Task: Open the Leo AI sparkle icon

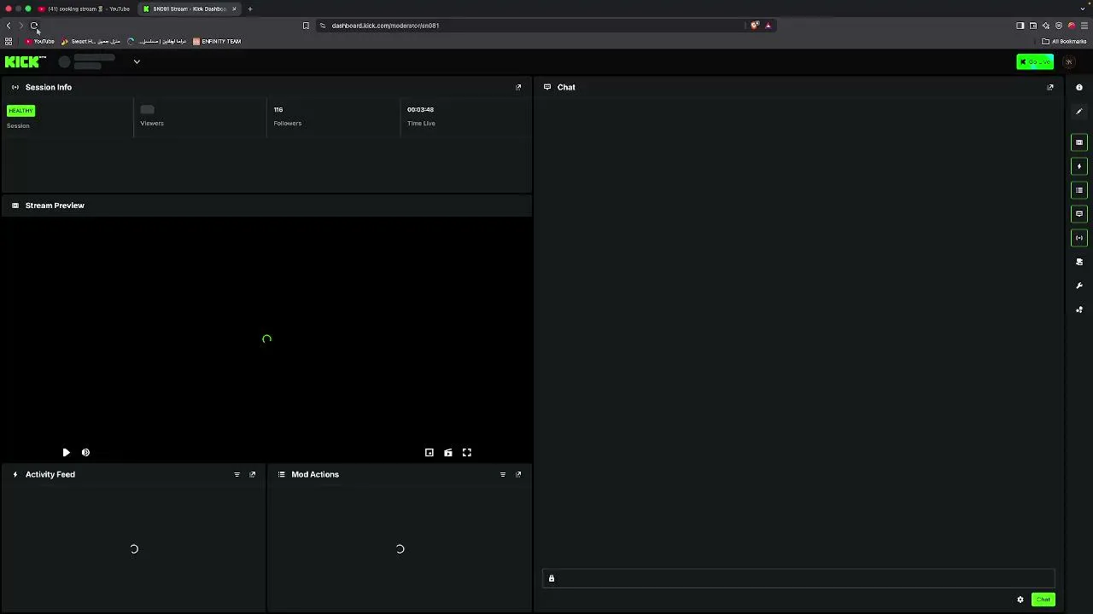Action: pos(1046,26)
